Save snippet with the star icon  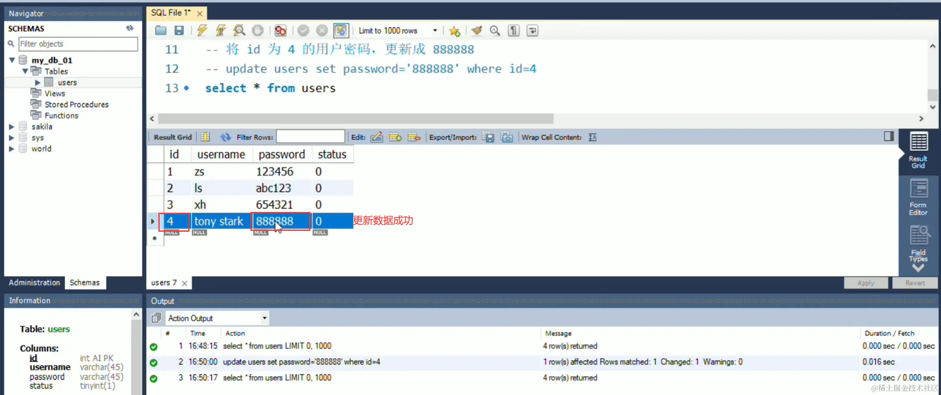coord(454,31)
